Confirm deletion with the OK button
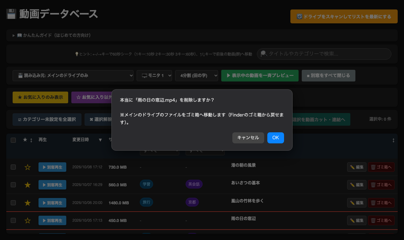 (x=276, y=138)
